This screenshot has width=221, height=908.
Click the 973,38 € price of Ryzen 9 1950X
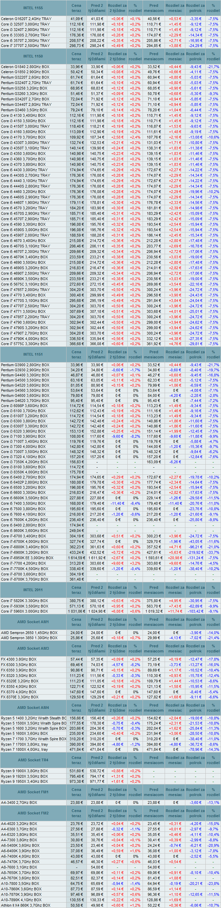77,781
